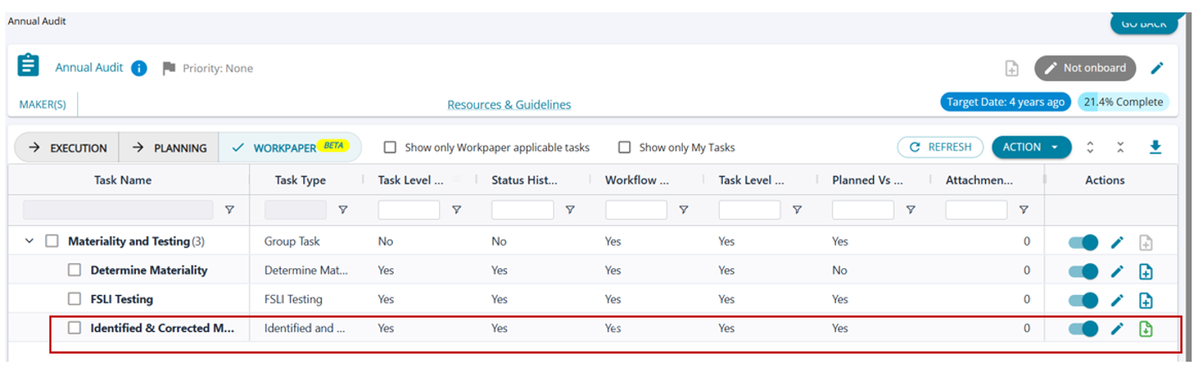
Task: Collapse all rows using the collapse arrows icon
Action: point(1120,148)
